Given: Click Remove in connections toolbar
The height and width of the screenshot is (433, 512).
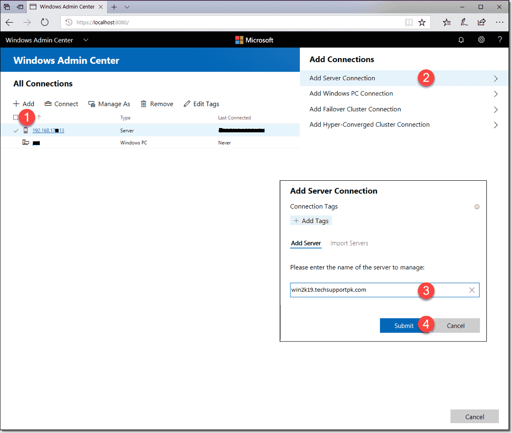Looking at the screenshot, I should point(157,104).
